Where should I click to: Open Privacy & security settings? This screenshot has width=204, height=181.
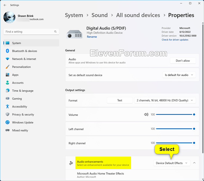tap(31, 114)
